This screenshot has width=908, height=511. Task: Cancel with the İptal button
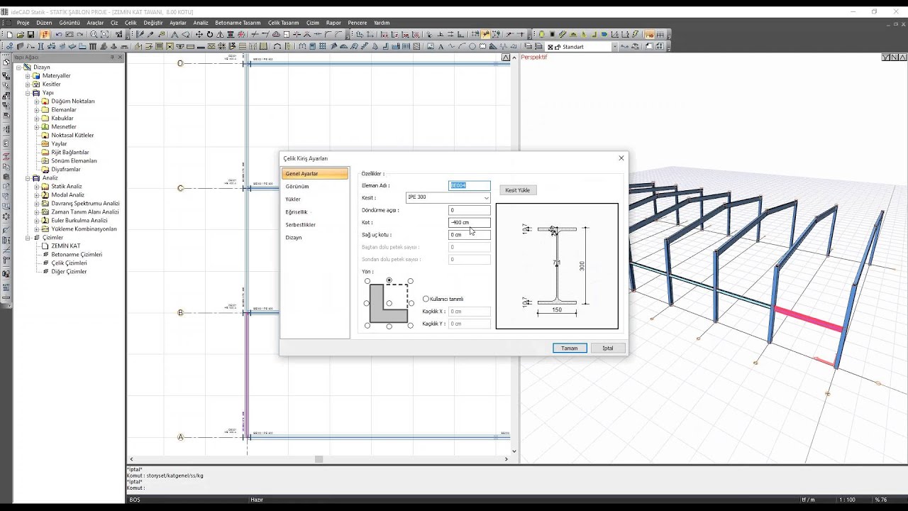[x=608, y=348]
